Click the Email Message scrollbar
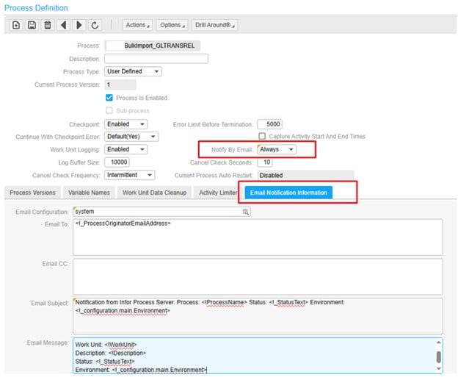458x380 pixels. click(438, 356)
